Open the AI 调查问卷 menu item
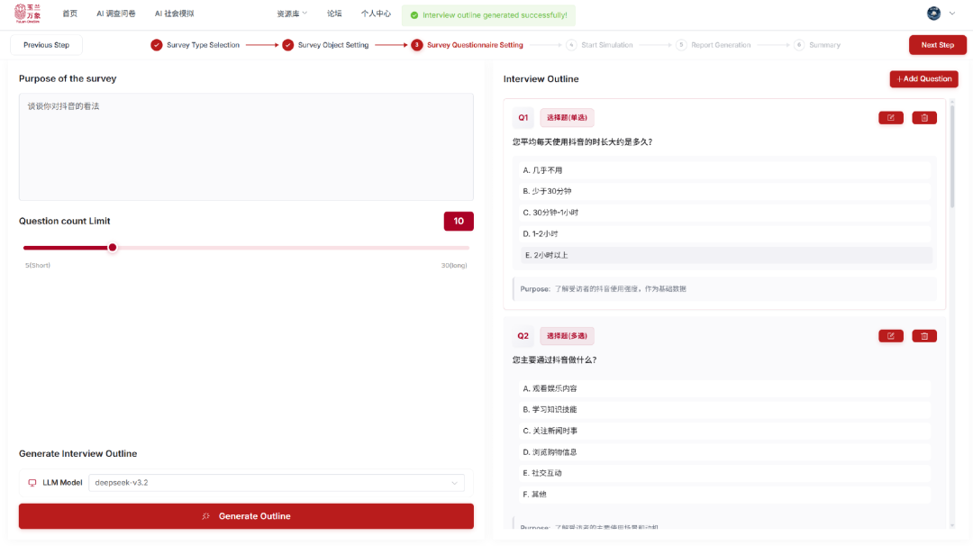This screenshot has height=546, width=973. tap(116, 14)
